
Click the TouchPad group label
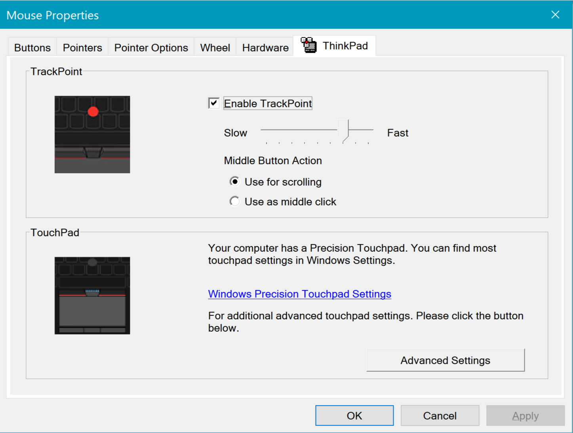click(55, 233)
